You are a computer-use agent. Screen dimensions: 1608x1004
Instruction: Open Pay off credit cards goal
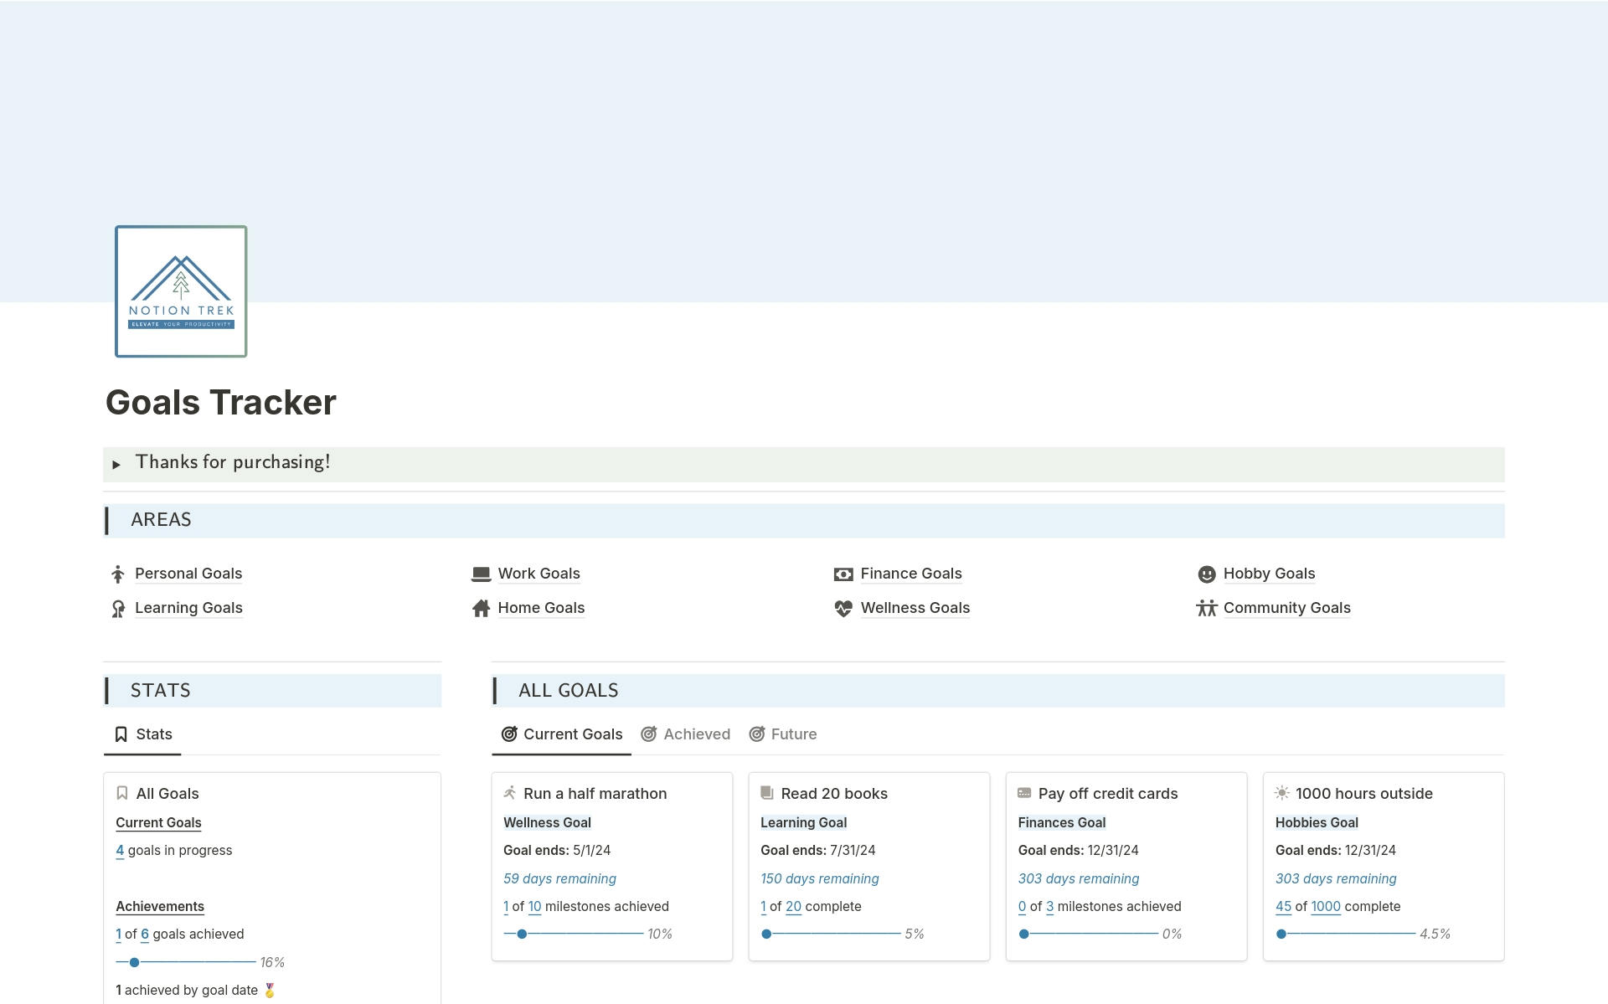coord(1107,793)
